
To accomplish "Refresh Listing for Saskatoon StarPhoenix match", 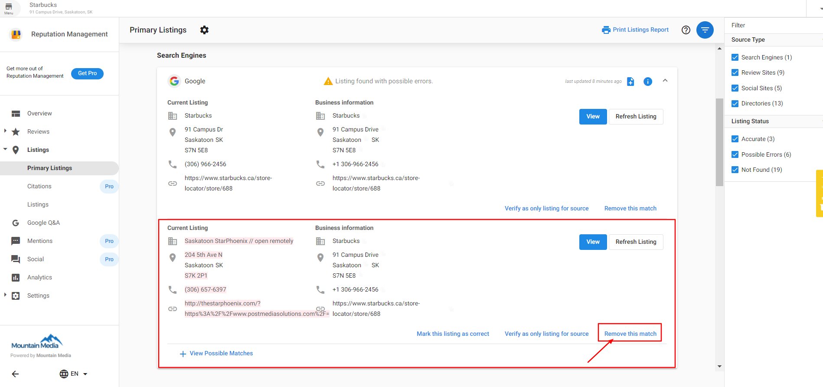I will [636, 242].
